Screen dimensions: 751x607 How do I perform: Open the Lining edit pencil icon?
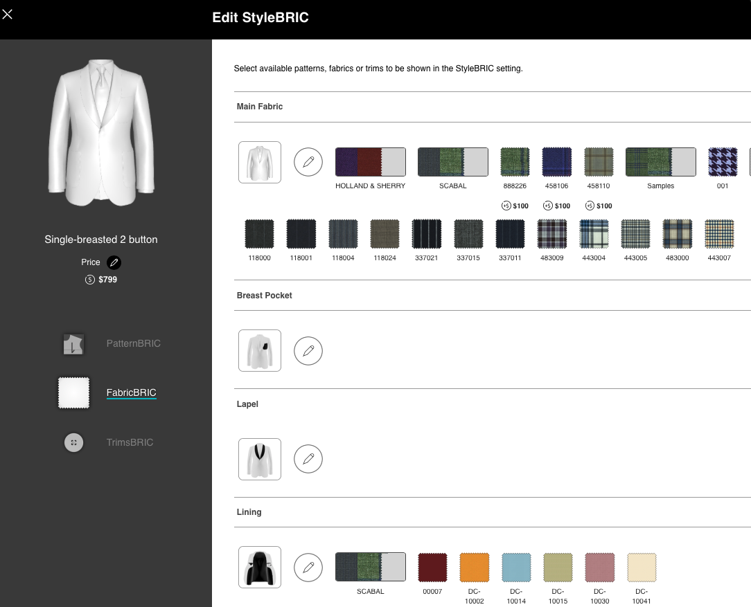point(308,568)
